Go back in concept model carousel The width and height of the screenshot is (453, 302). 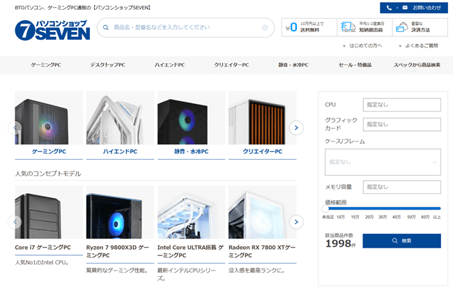[13, 222]
